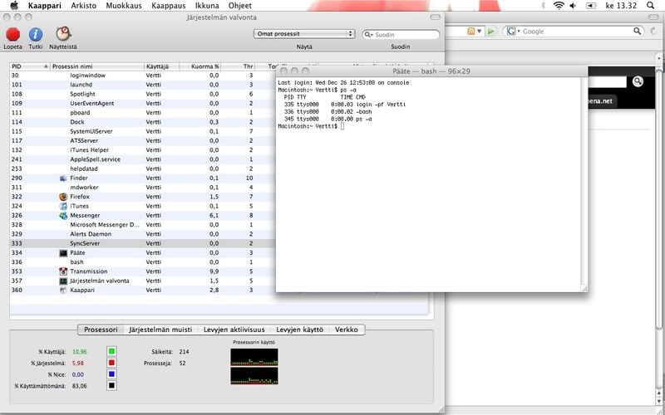Click the Järjestelmän valvonta row icon
Viewport: 665px width, 415px height.
pos(63,281)
